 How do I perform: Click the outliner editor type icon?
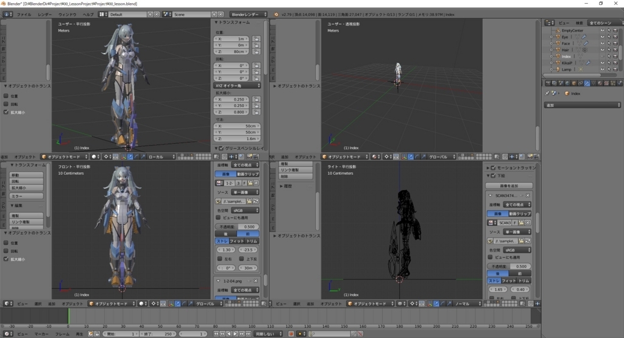click(550, 23)
